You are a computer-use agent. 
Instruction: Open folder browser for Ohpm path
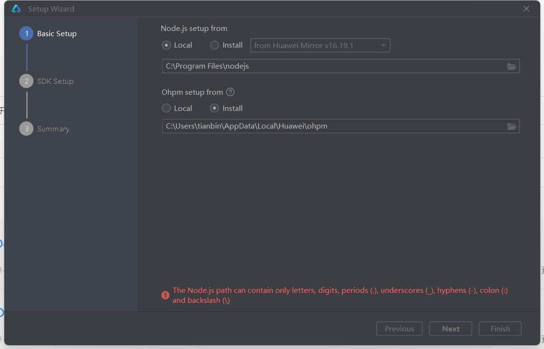tap(512, 127)
